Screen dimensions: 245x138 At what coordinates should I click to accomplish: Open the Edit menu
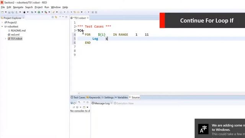9,7
